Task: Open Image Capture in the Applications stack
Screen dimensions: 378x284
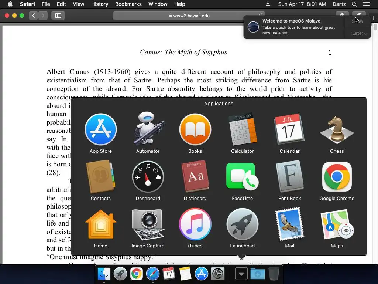Action: (148, 224)
